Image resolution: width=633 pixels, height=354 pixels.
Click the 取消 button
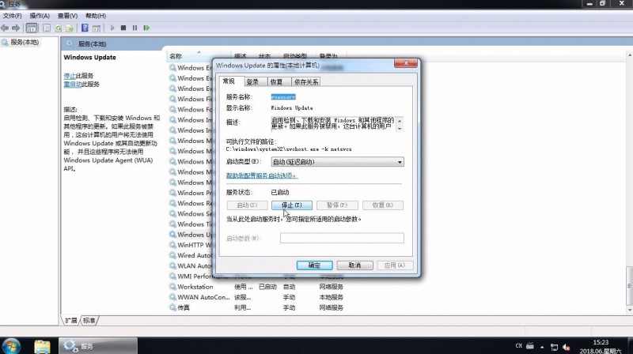click(354, 265)
